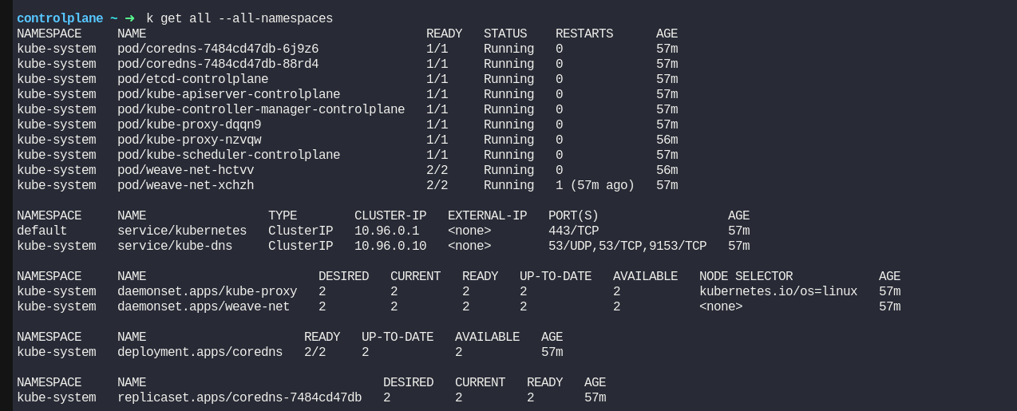This screenshot has width=1017, height=411.
Task: Click deployment.apps/coredns name
Action: 200,352
